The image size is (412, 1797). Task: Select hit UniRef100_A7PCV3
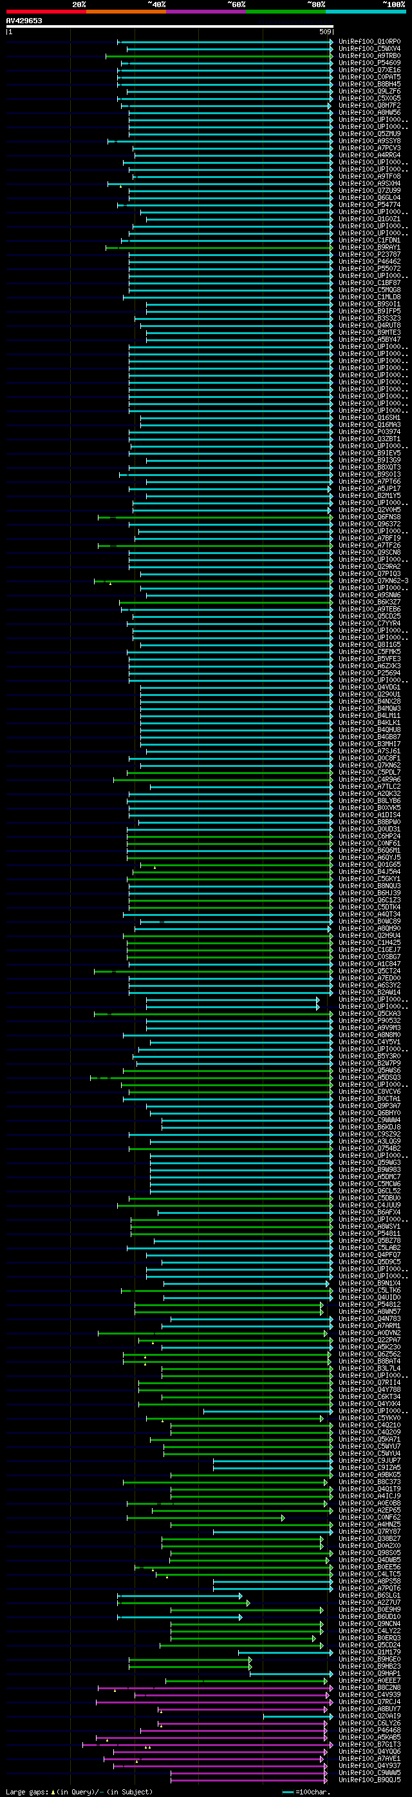(x=370, y=148)
